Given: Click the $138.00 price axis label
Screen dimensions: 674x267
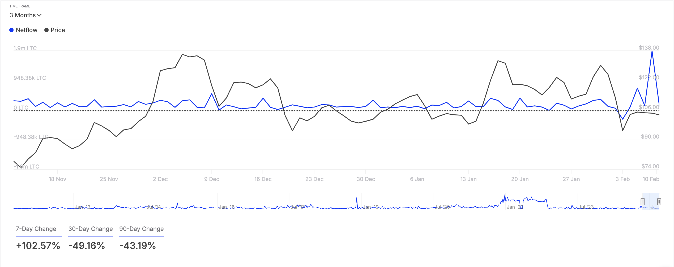Looking at the screenshot, I should click(x=649, y=48).
